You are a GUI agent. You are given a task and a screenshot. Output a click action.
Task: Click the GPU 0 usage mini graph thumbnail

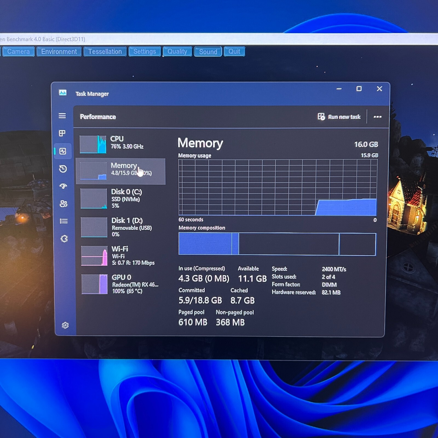click(95, 284)
